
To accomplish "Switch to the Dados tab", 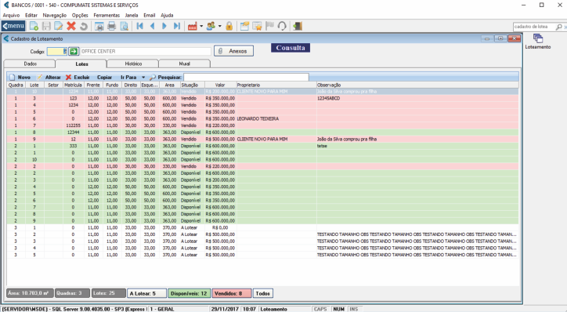I will pos(30,63).
